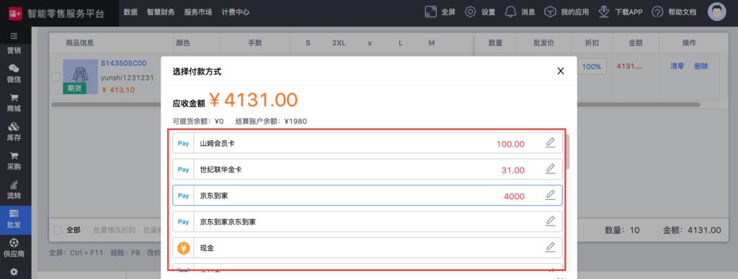Click the 4000 amount of 京东到家
Screen dimensions: 738x279
(514, 197)
